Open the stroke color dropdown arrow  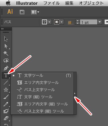point(62,22)
